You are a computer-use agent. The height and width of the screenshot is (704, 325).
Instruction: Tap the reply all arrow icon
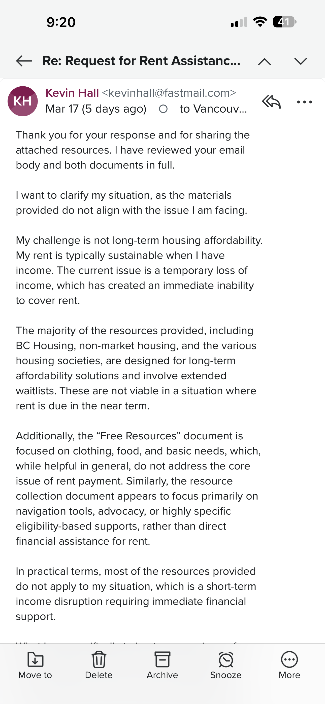pyautogui.click(x=271, y=102)
